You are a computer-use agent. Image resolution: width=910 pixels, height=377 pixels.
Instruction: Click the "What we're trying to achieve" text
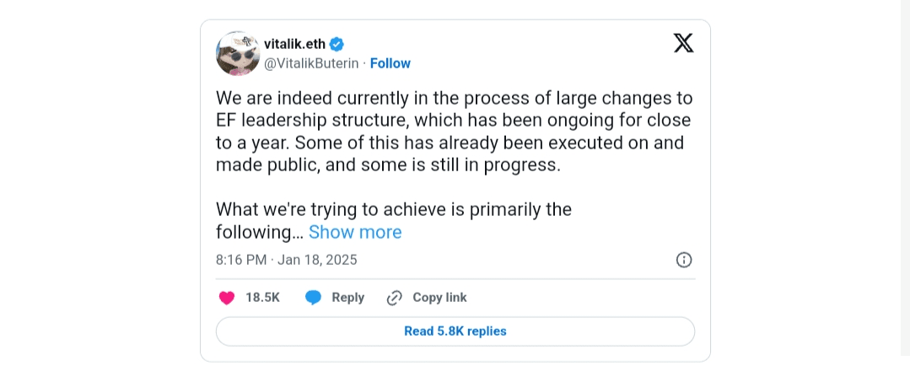coord(394,209)
